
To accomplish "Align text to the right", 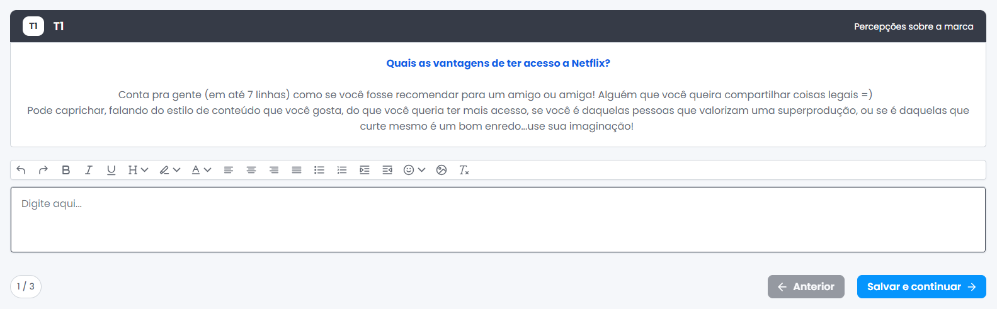I will (274, 170).
